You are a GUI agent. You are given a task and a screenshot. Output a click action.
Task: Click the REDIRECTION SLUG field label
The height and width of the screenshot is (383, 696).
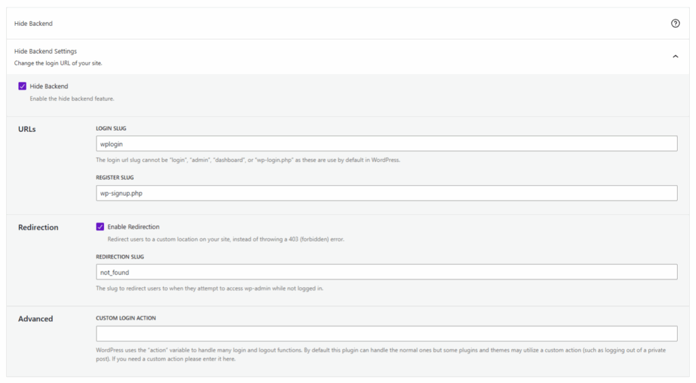pos(120,256)
